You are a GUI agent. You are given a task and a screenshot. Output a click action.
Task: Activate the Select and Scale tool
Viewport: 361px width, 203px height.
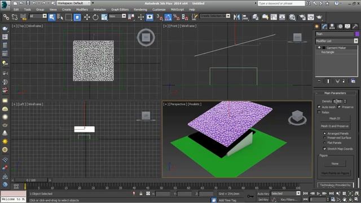(104, 17)
